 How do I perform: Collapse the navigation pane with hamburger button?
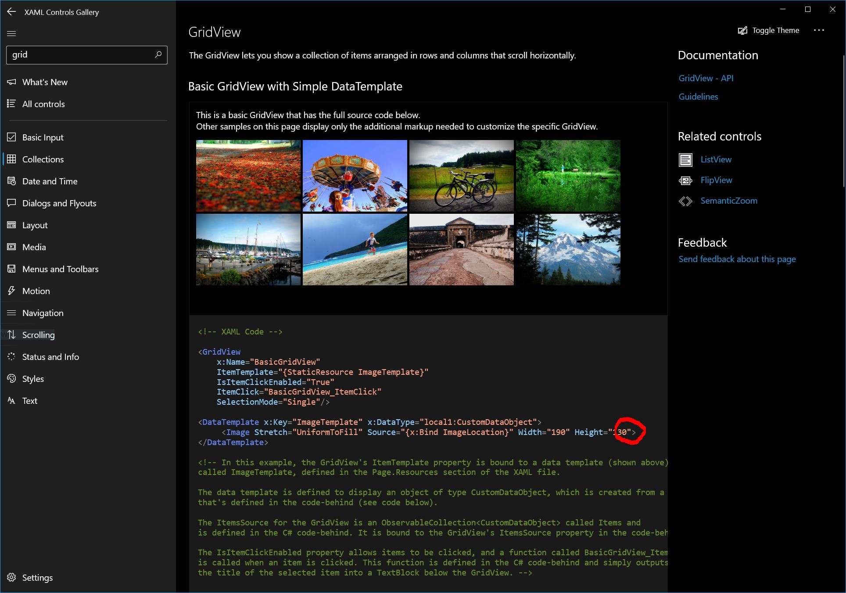pos(12,33)
